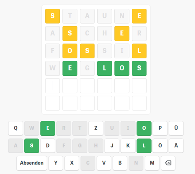Tap the P letter key
195x174 pixels.
[160, 128]
